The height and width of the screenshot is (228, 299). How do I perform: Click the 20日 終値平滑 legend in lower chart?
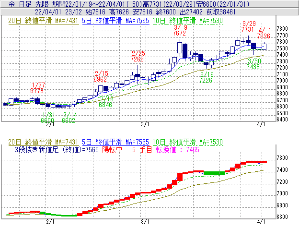pos(43,142)
